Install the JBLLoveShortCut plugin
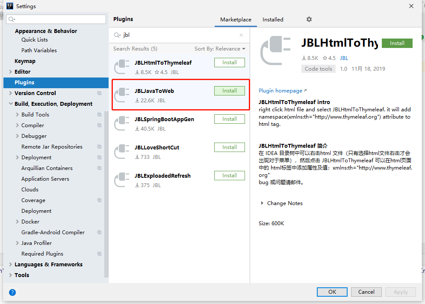The height and width of the screenshot is (304, 425). [x=229, y=147]
